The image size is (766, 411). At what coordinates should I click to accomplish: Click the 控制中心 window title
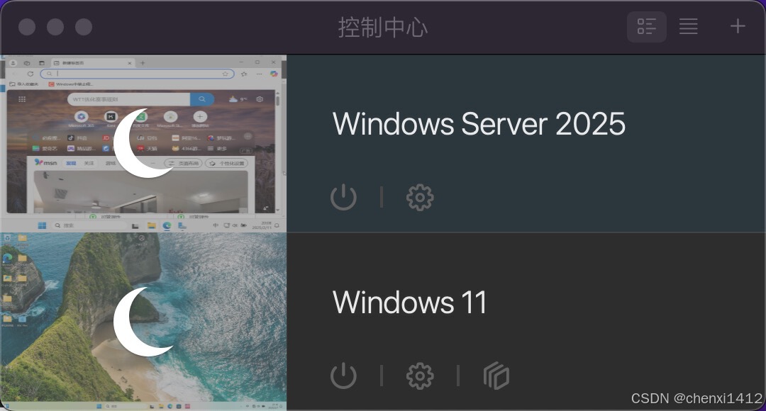383,28
